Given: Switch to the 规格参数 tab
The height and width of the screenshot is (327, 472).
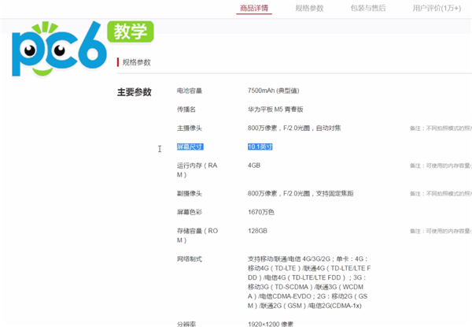Looking at the screenshot, I should 309,8.
